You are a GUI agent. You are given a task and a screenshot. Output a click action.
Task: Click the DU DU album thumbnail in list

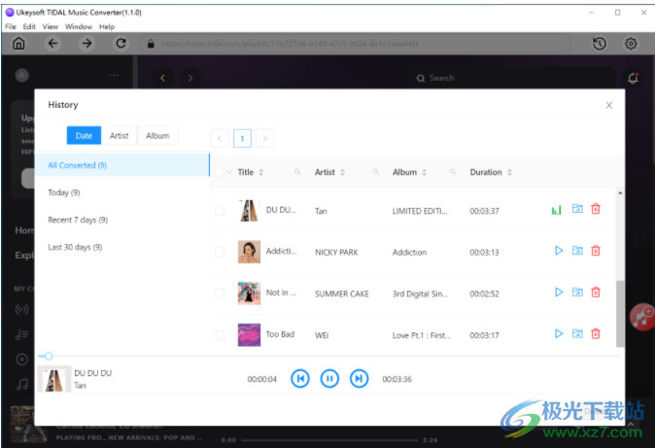coord(249,210)
